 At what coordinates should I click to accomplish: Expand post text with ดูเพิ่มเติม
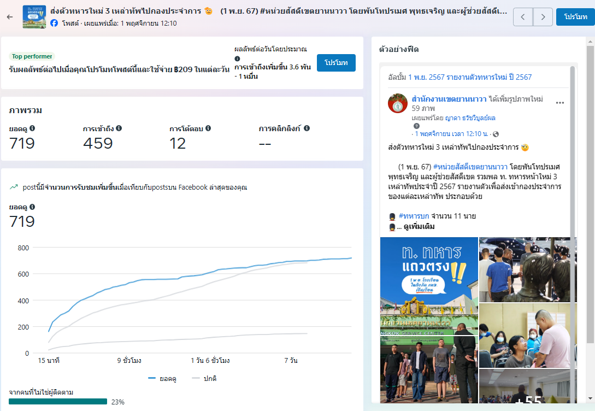[x=419, y=227]
